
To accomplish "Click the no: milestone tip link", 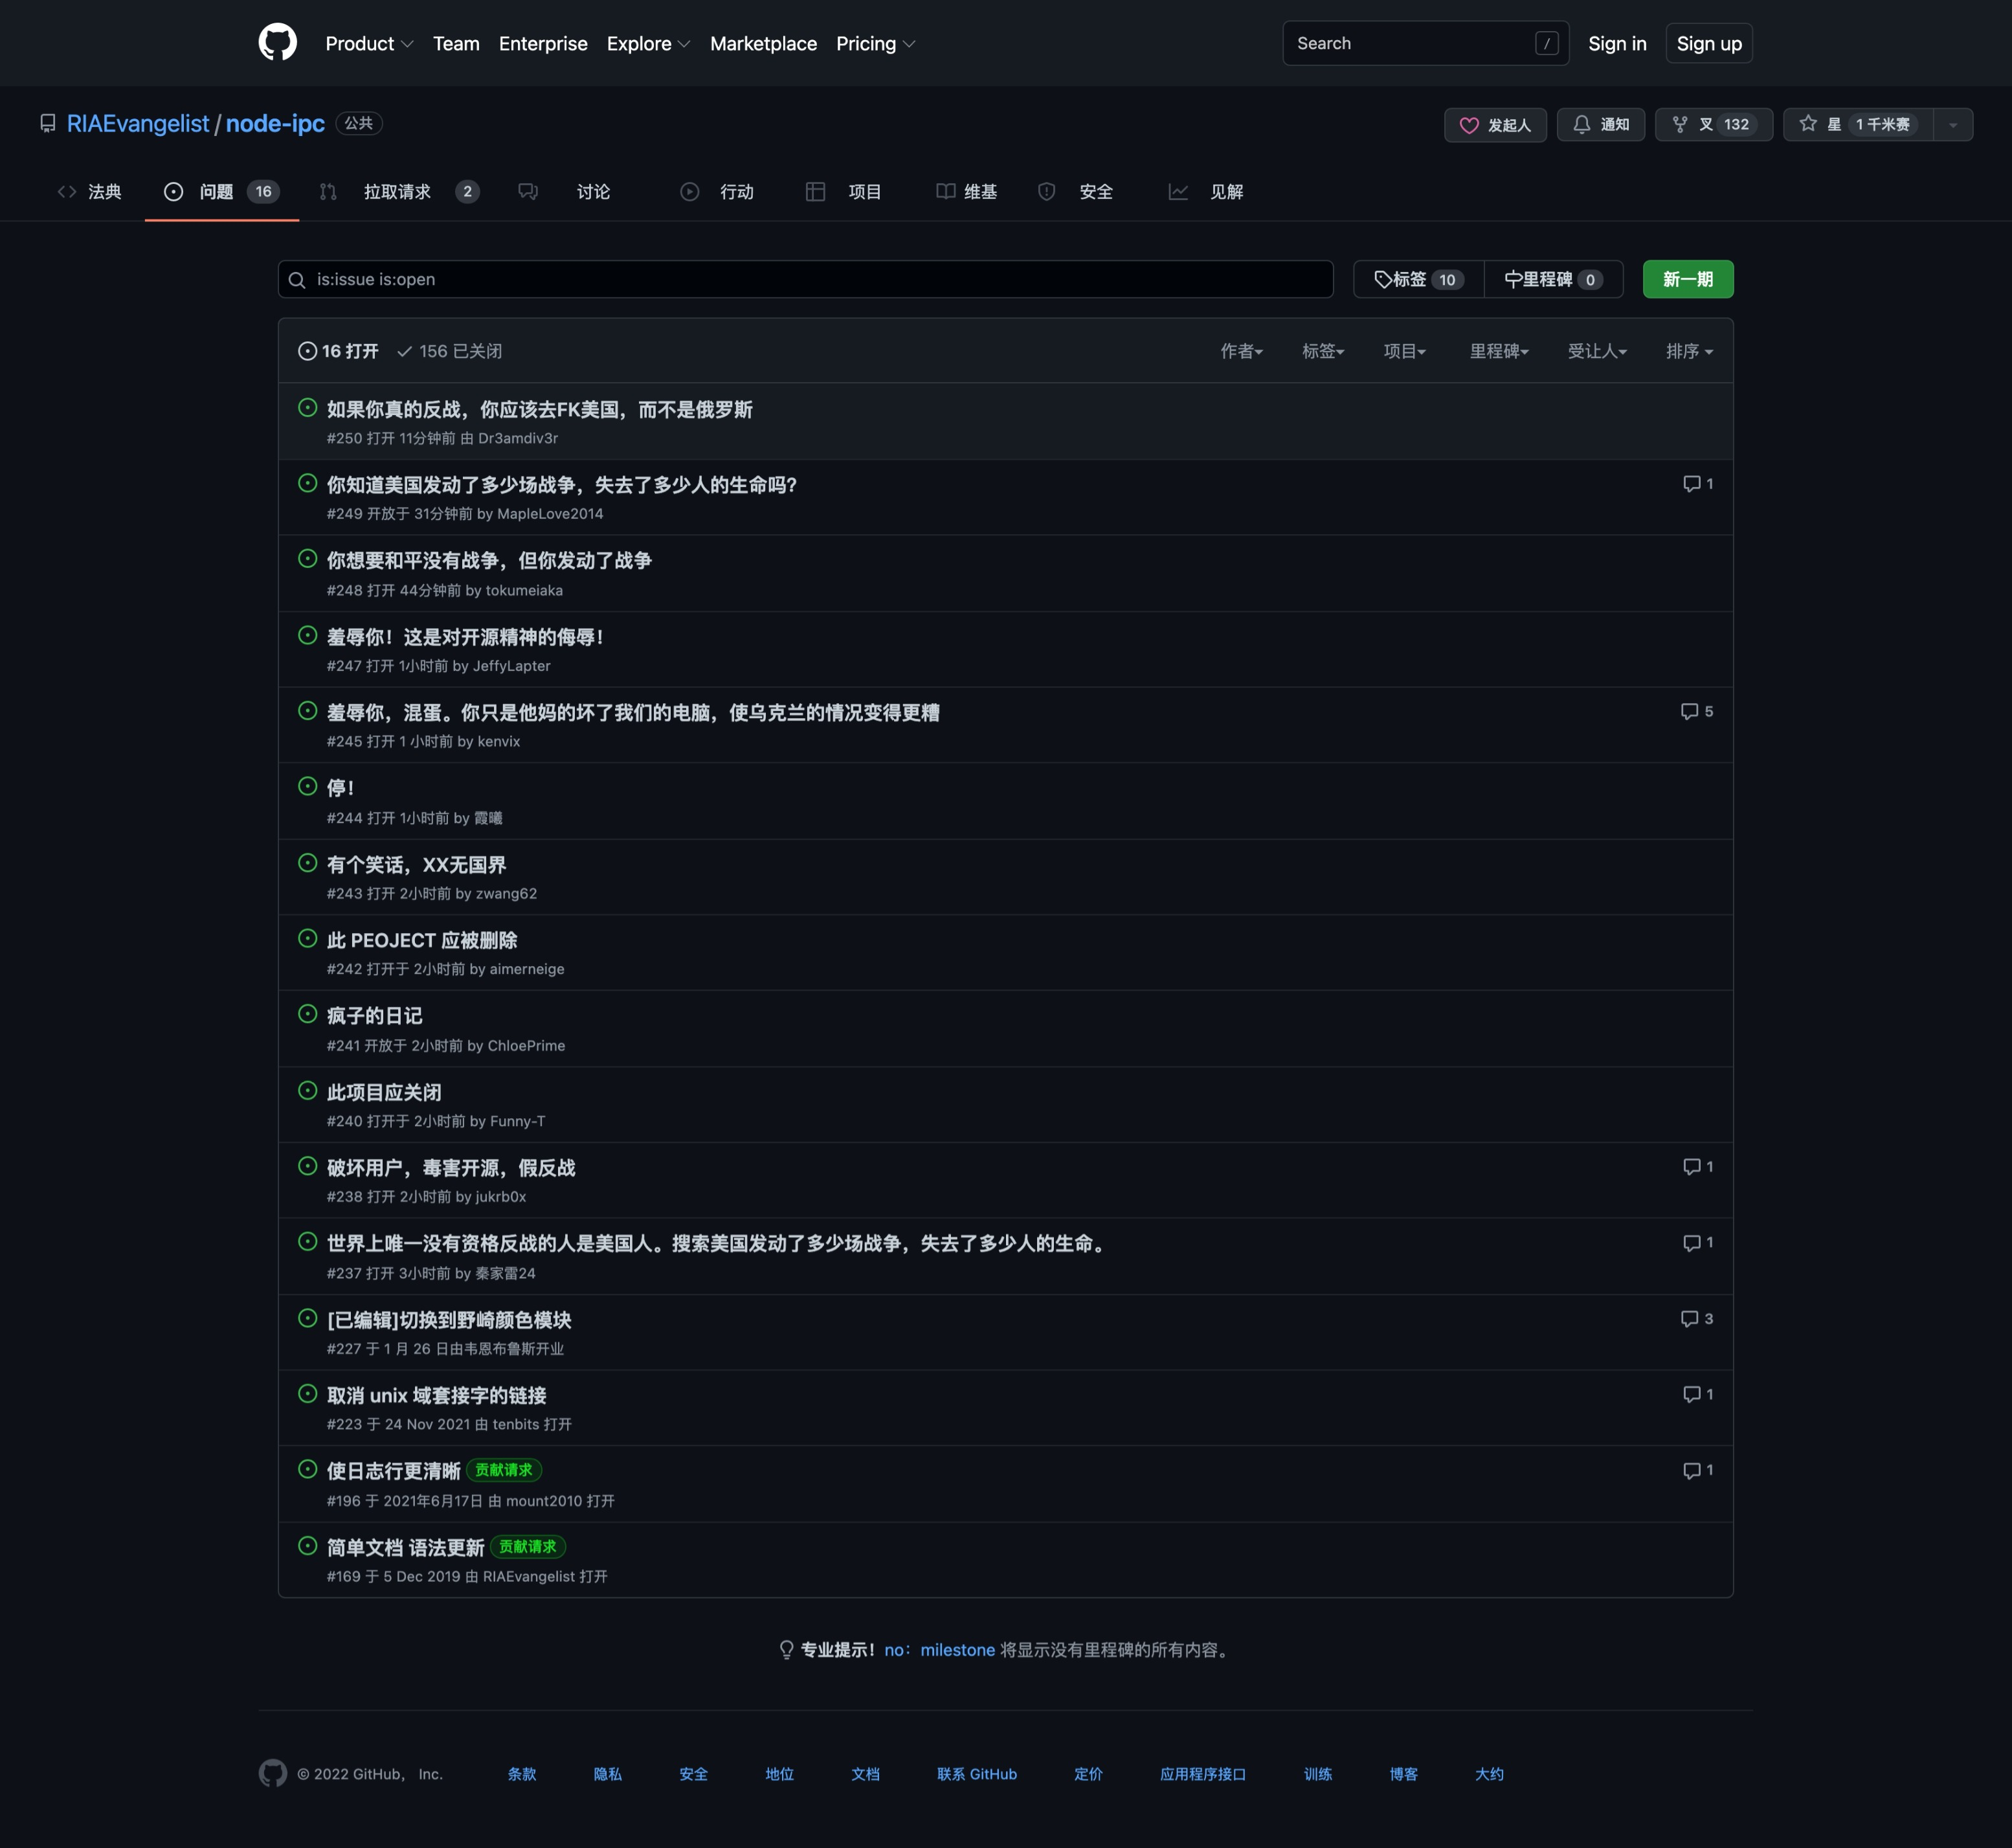I will click(939, 1650).
